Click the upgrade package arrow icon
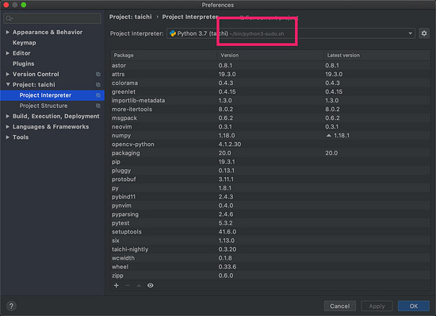 click(x=139, y=285)
